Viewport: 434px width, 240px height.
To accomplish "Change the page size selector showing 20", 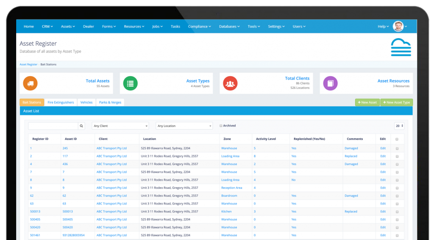I will 399,126.
